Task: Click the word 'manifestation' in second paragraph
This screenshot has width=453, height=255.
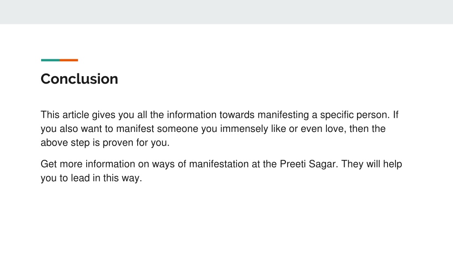Action: click(x=219, y=164)
